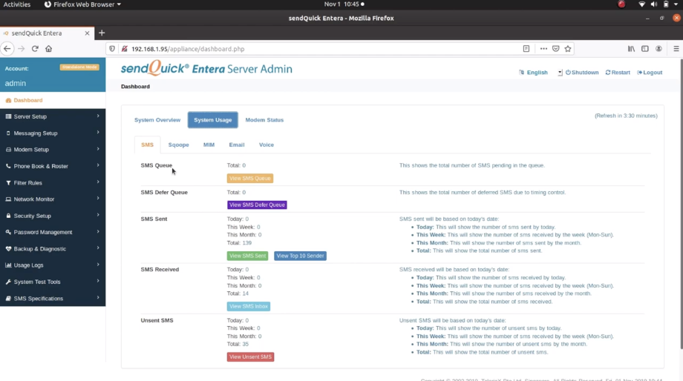The height and width of the screenshot is (381, 683).
Task: Expand Security Setup menu
Action: tap(53, 216)
